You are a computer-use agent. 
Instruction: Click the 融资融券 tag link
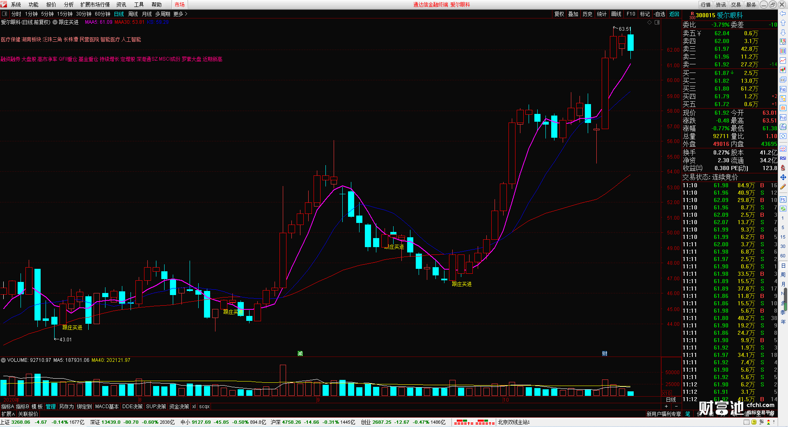tap(10, 59)
